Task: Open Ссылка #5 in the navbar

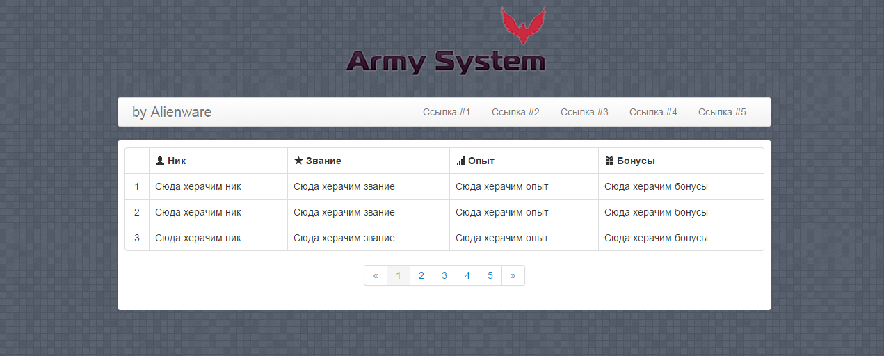Action: (722, 112)
